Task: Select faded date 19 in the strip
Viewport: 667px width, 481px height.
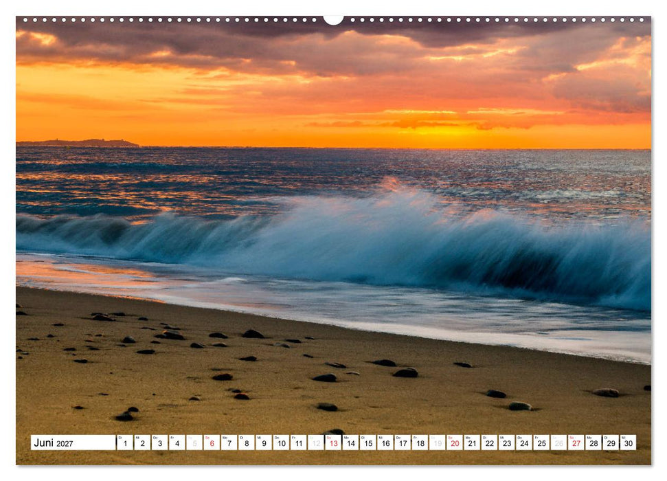Action: pyautogui.click(x=438, y=443)
